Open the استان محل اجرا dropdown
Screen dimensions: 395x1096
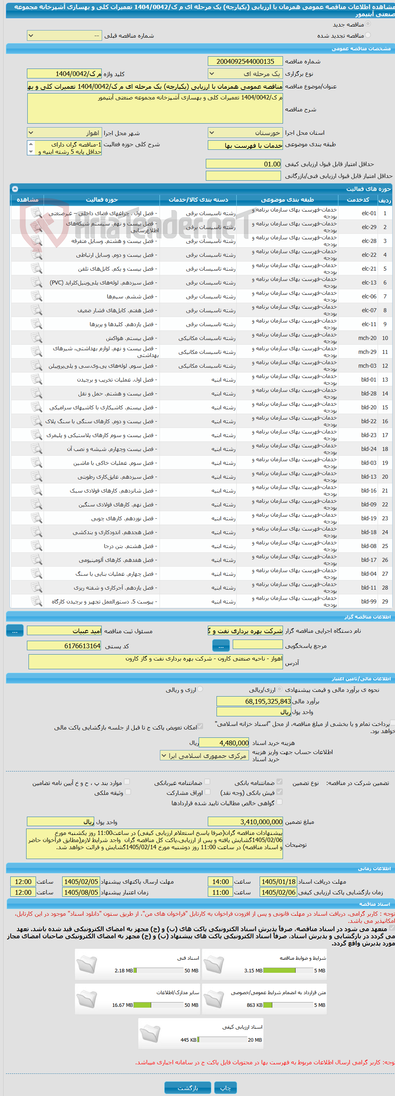pyautogui.click(x=245, y=133)
